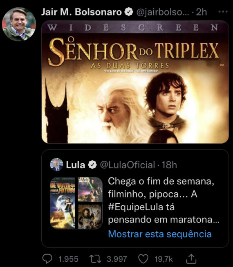Open the reply speech-bubble icon
Screen dimensions: 233x267
click(47, 259)
